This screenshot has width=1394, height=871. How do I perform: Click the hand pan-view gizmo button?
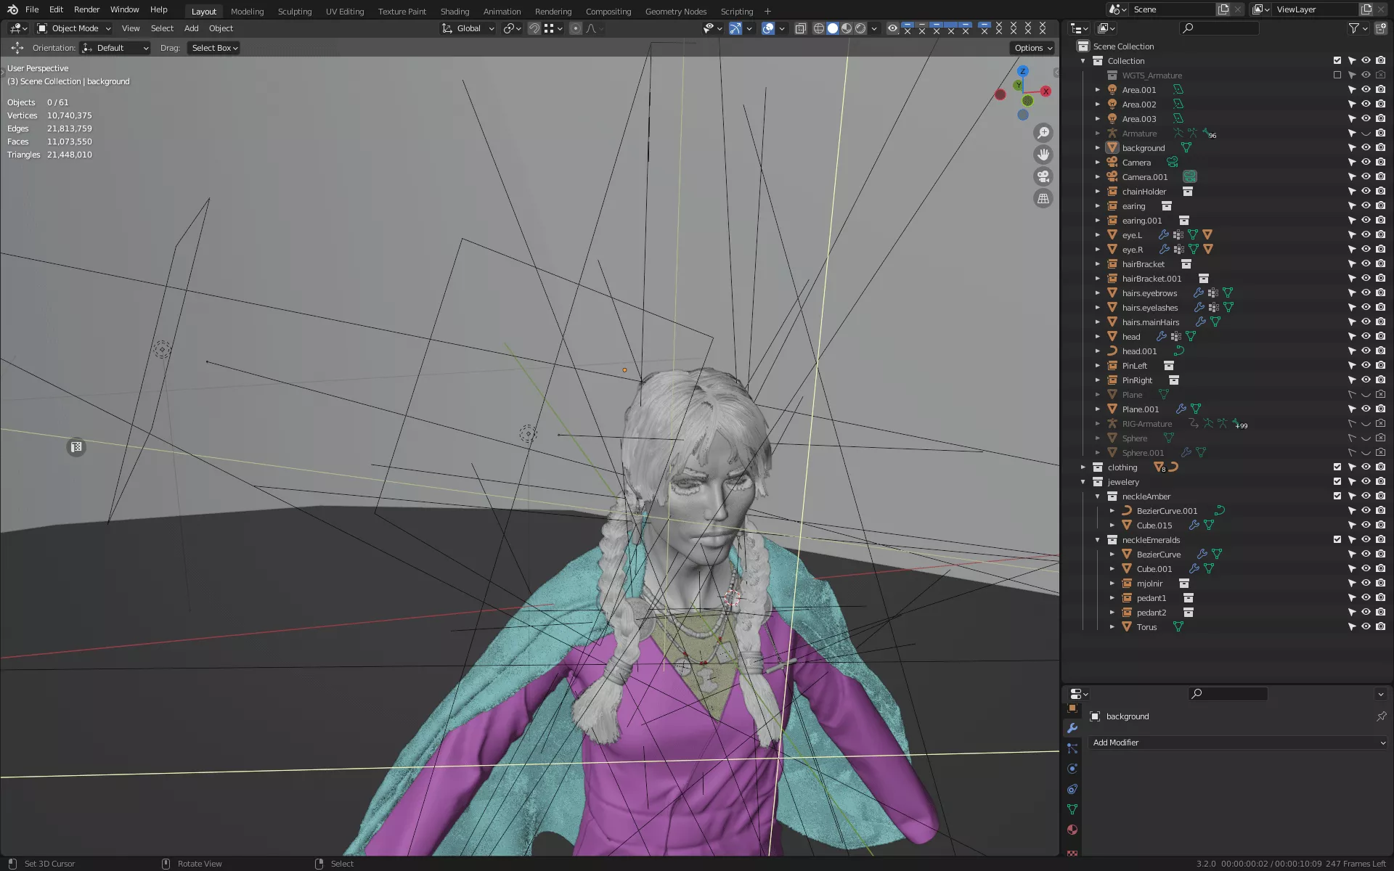pos(1043,155)
